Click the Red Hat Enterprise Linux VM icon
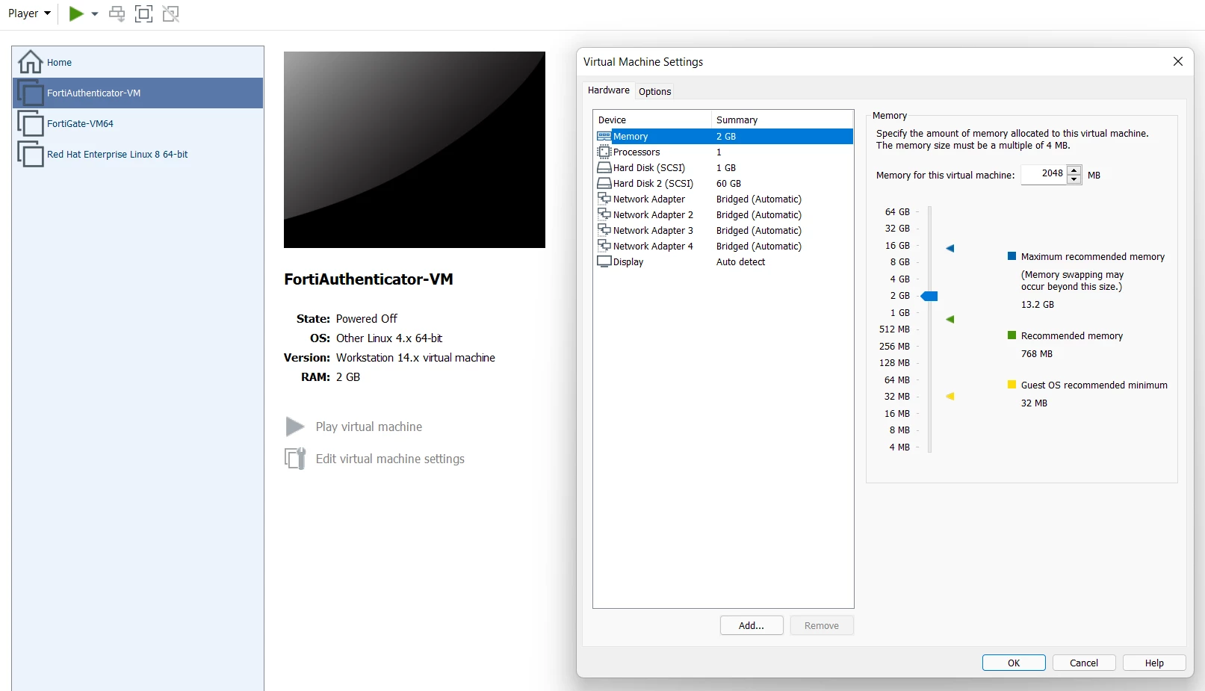 [31, 155]
